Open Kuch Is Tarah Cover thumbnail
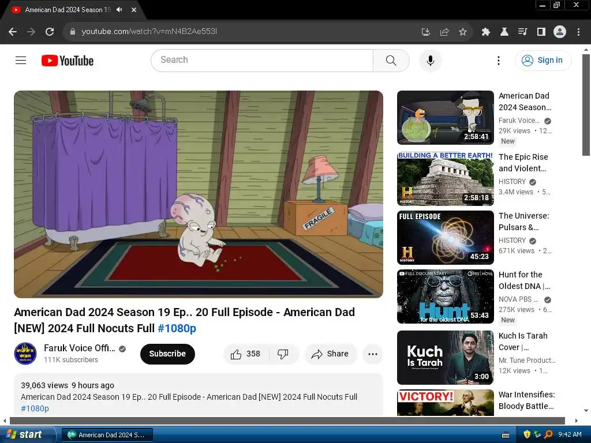The width and height of the screenshot is (591, 443). click(x=445, y=358)
